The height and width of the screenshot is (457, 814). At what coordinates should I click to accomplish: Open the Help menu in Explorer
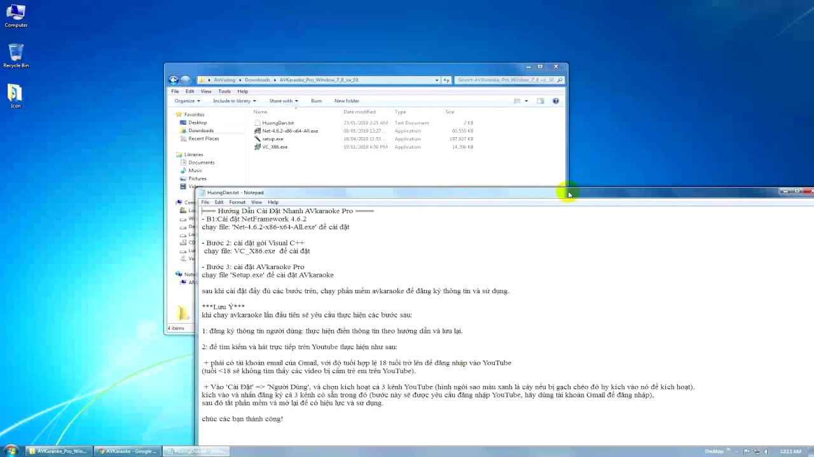(x=242, y=91)
